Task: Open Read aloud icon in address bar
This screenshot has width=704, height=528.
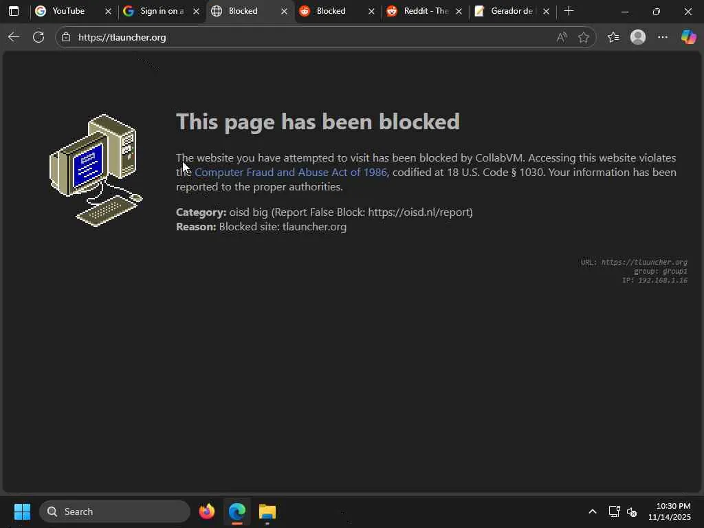Action: coord(561,37)
